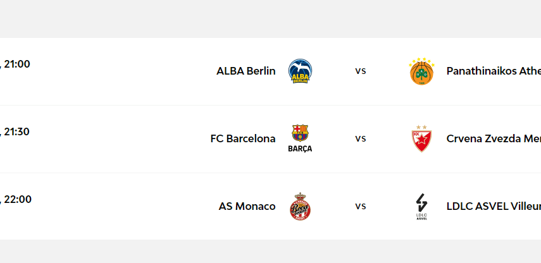Click 'vs' between Barcelona and Crvena Zvezda
This screenshot has height=263, width=541.
[x=361, y=139]
